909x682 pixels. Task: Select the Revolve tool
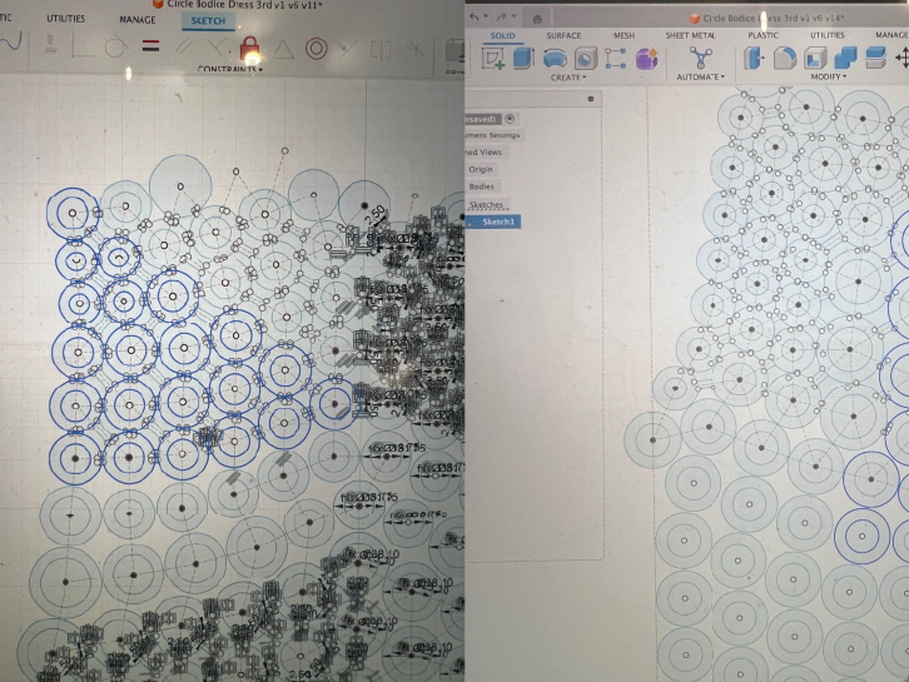554,58
